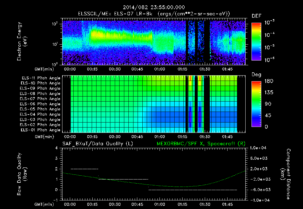The image size is (303, 209).
Task: Click the timestamp title 2014/082 23:55:00.000
Action: pos(154,7)
